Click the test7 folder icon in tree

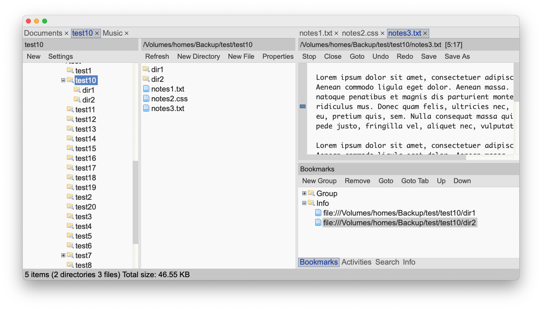tap(70, 255)
